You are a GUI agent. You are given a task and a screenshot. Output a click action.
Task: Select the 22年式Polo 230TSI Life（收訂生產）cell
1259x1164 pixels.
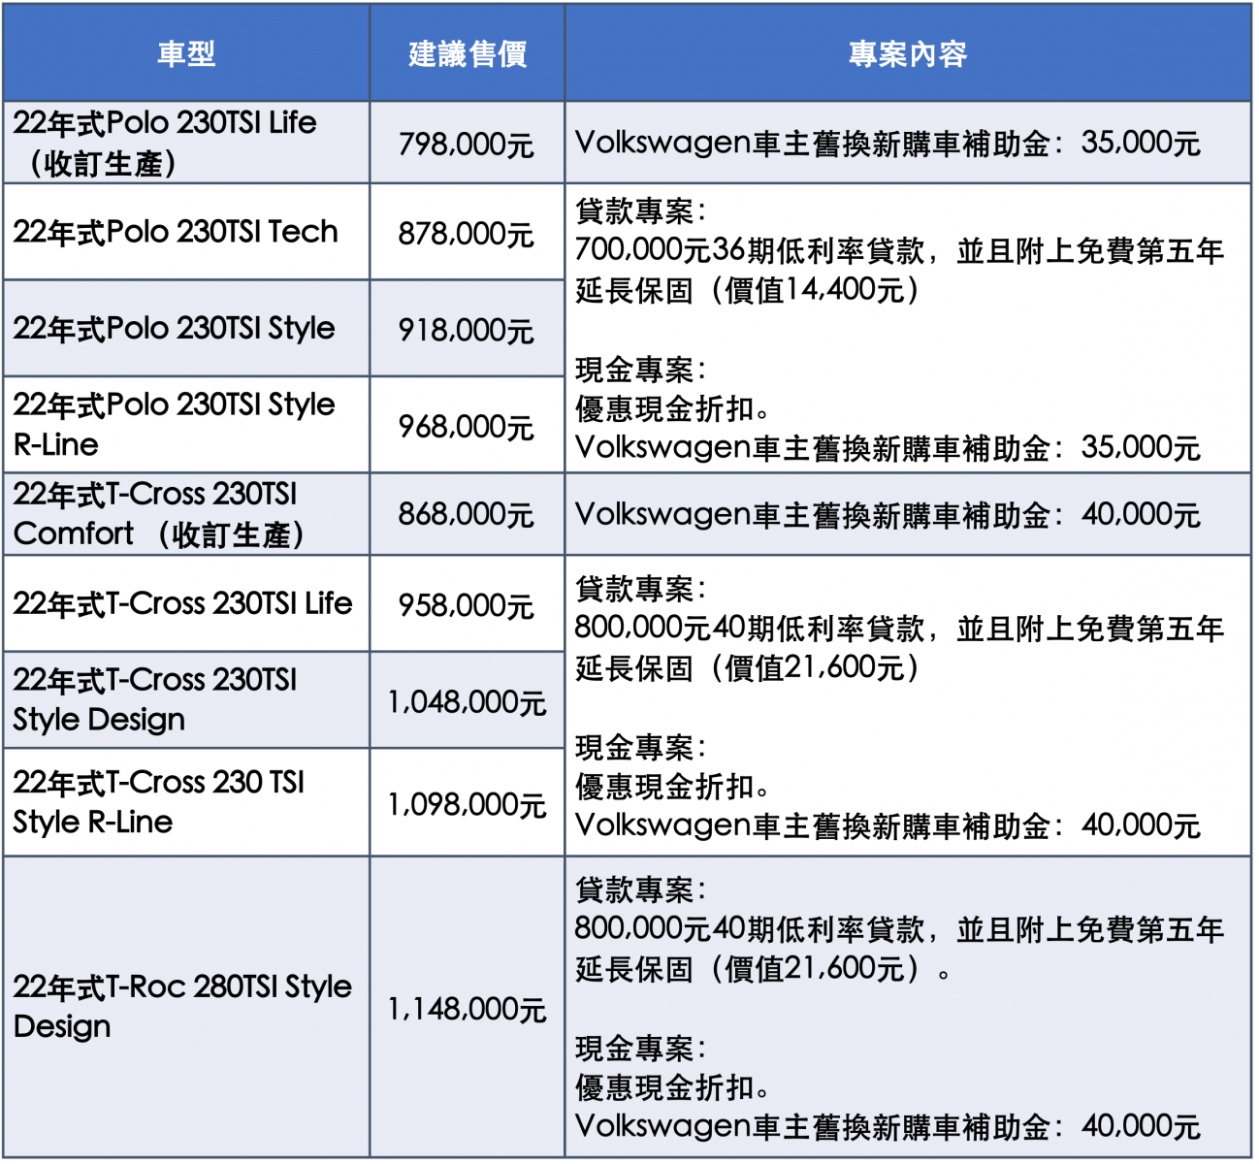[x=186, y=143]
